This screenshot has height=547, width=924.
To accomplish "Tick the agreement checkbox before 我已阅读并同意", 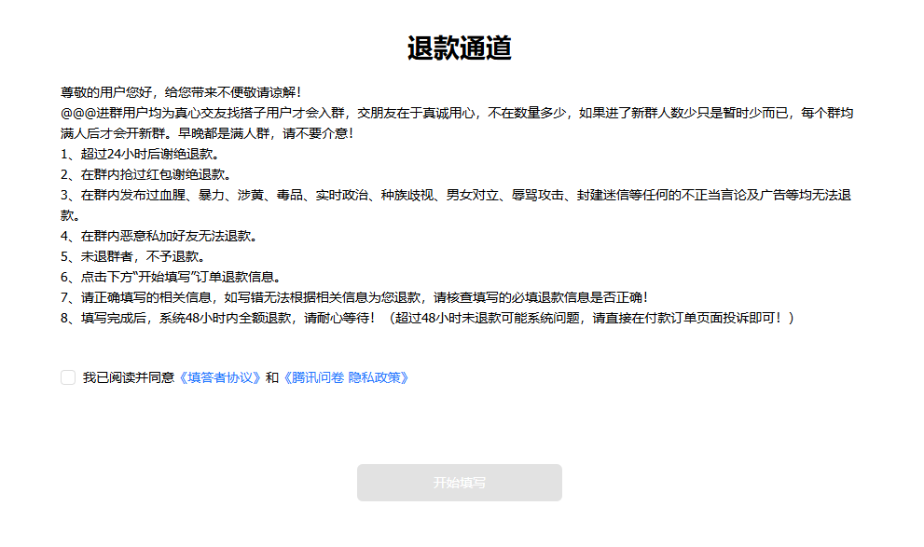I will point(68,377).
